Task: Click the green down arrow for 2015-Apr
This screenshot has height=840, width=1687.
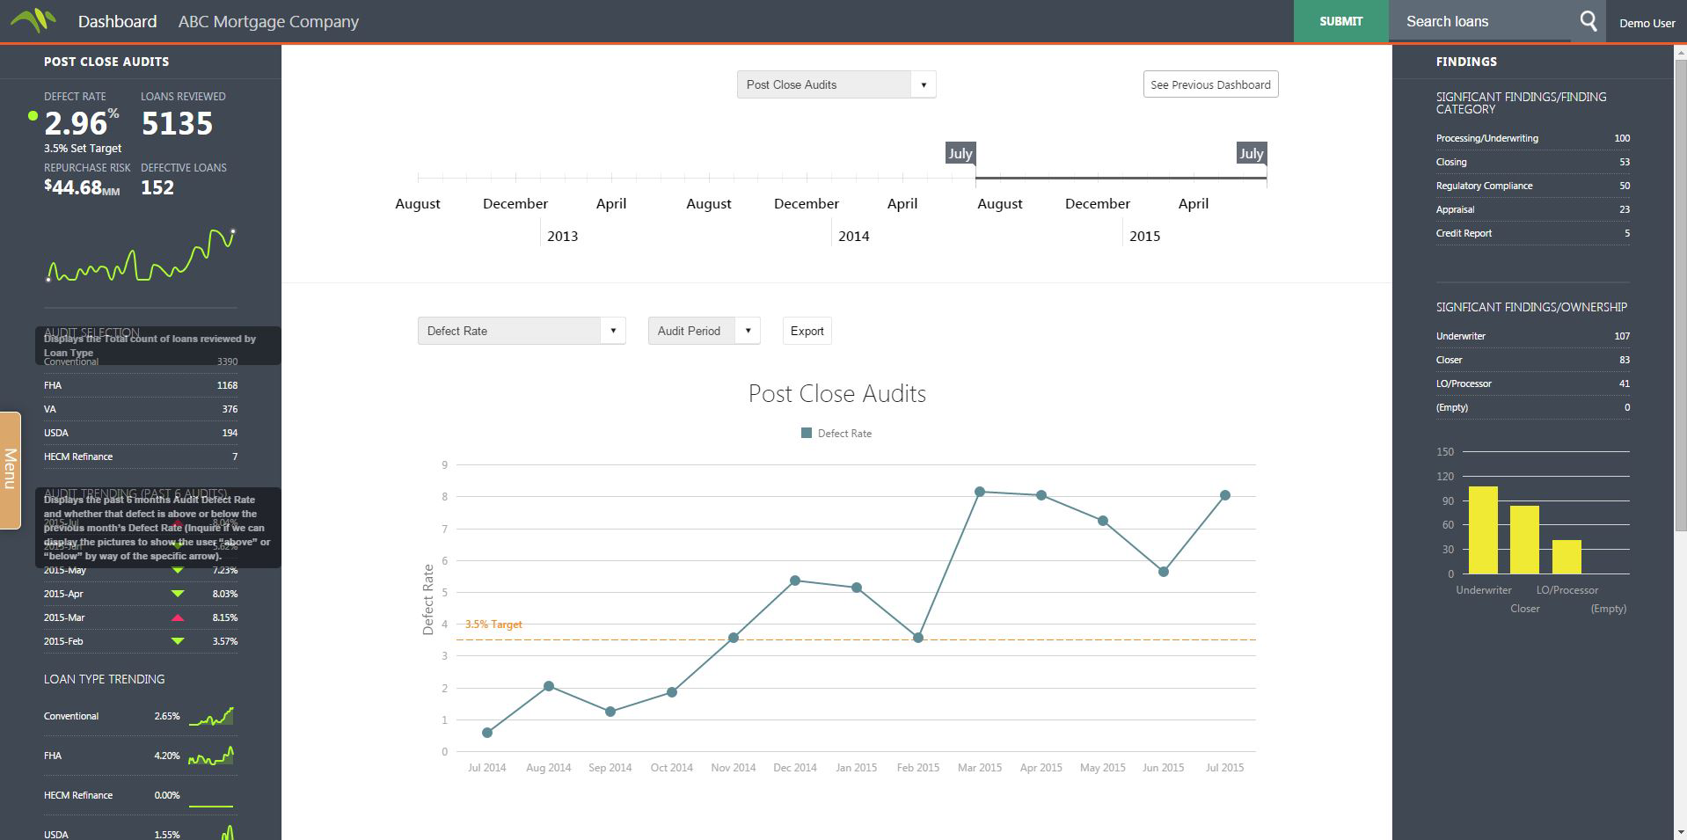Action: click(x=178, y=594)
